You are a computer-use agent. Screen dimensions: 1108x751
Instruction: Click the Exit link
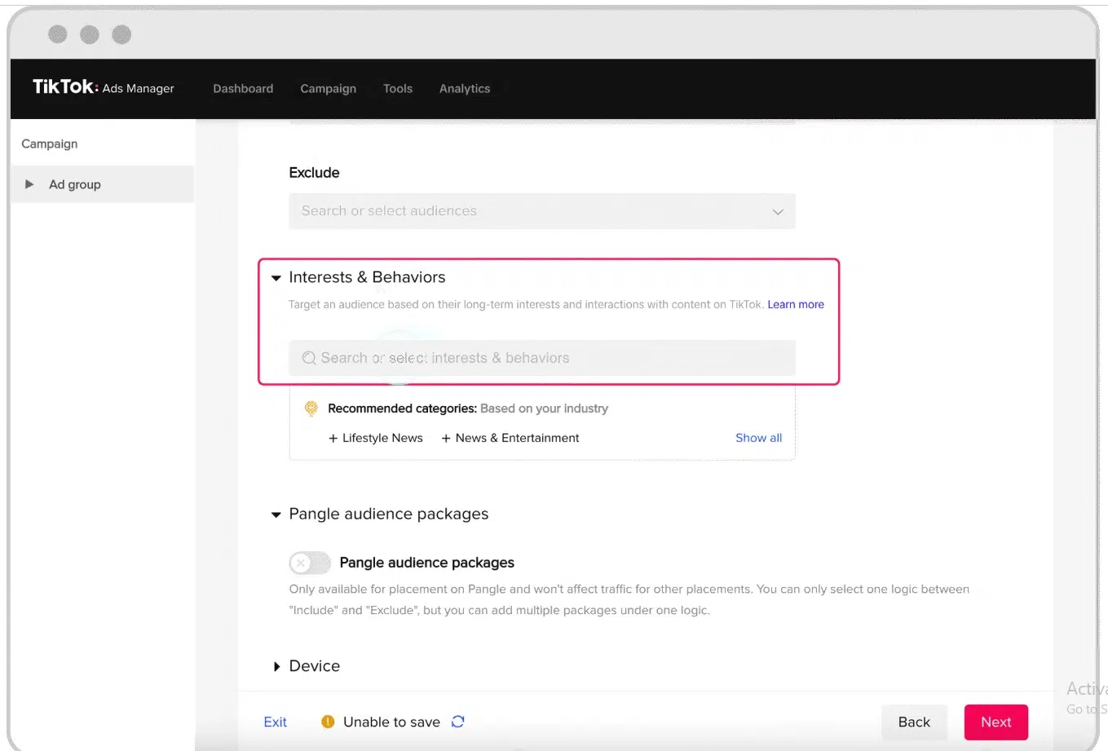click(x=276, y=722)
